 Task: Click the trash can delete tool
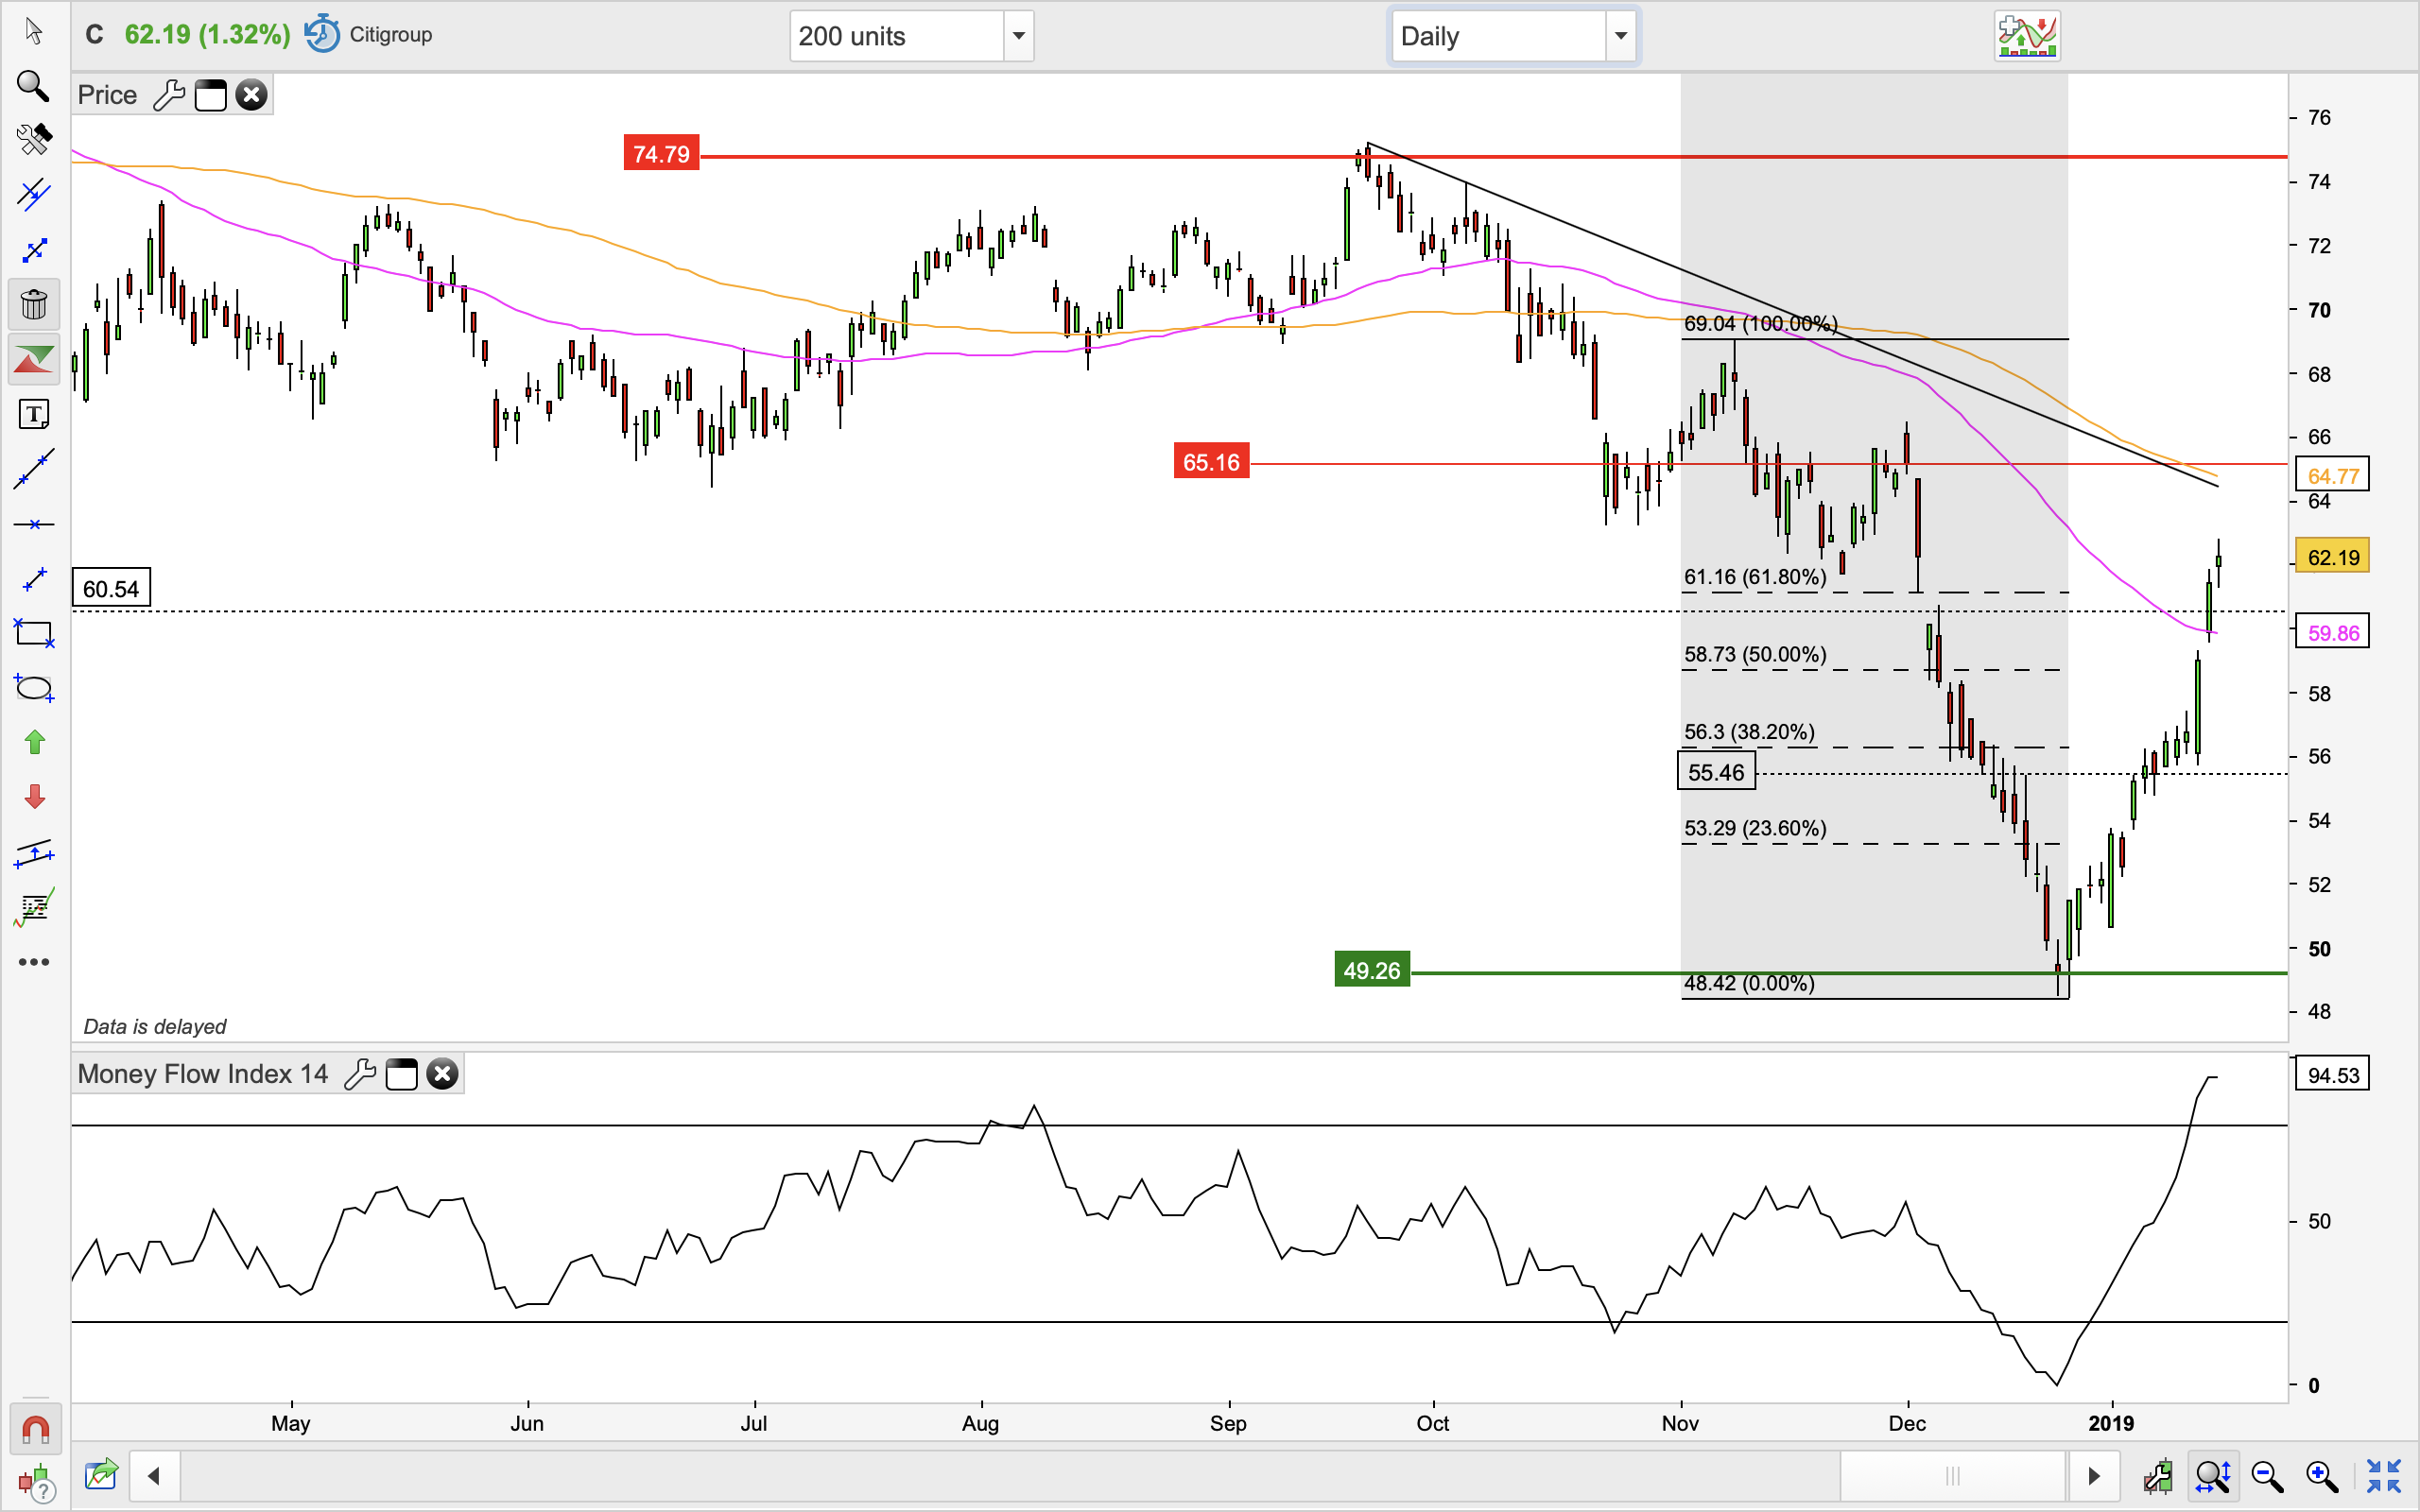point(34,304)
